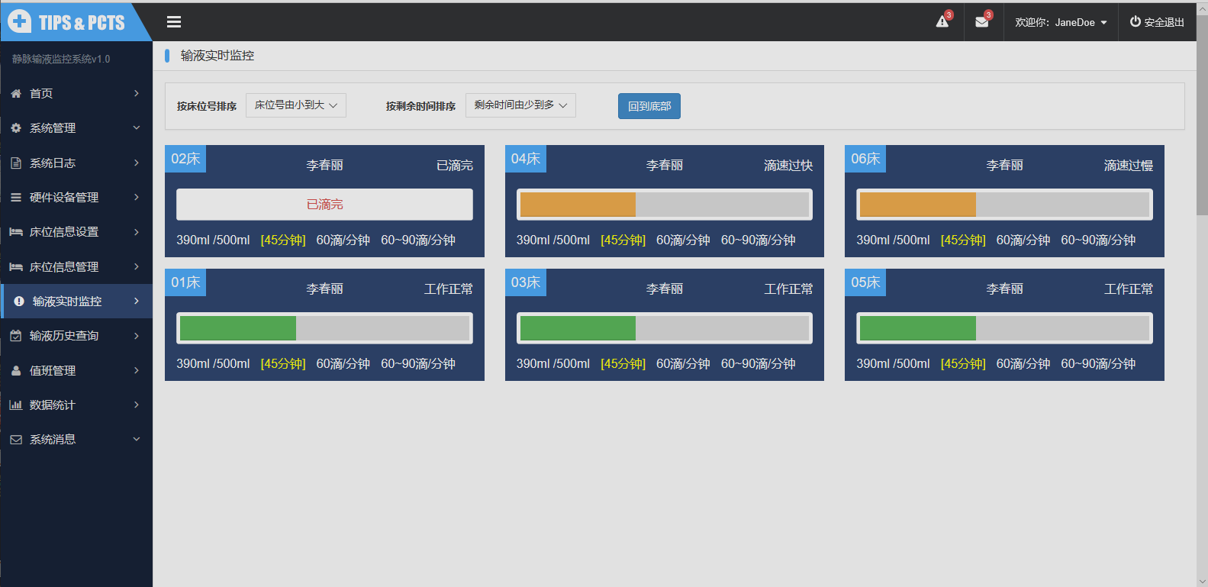
Task: Expand the 首页 menu chevron
Action: 137,93
